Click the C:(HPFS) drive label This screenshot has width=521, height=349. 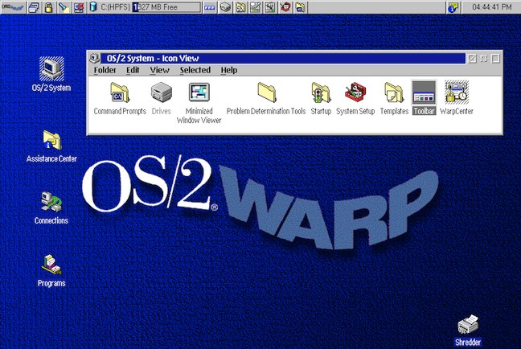pyautogui.click(x=115, y=7)
